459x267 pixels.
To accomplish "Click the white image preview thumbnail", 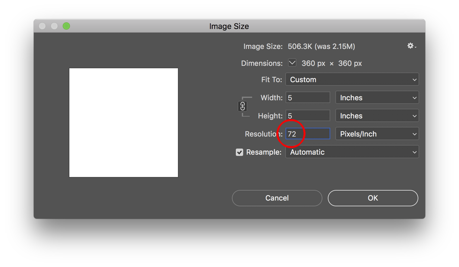I will pos(124,123).
